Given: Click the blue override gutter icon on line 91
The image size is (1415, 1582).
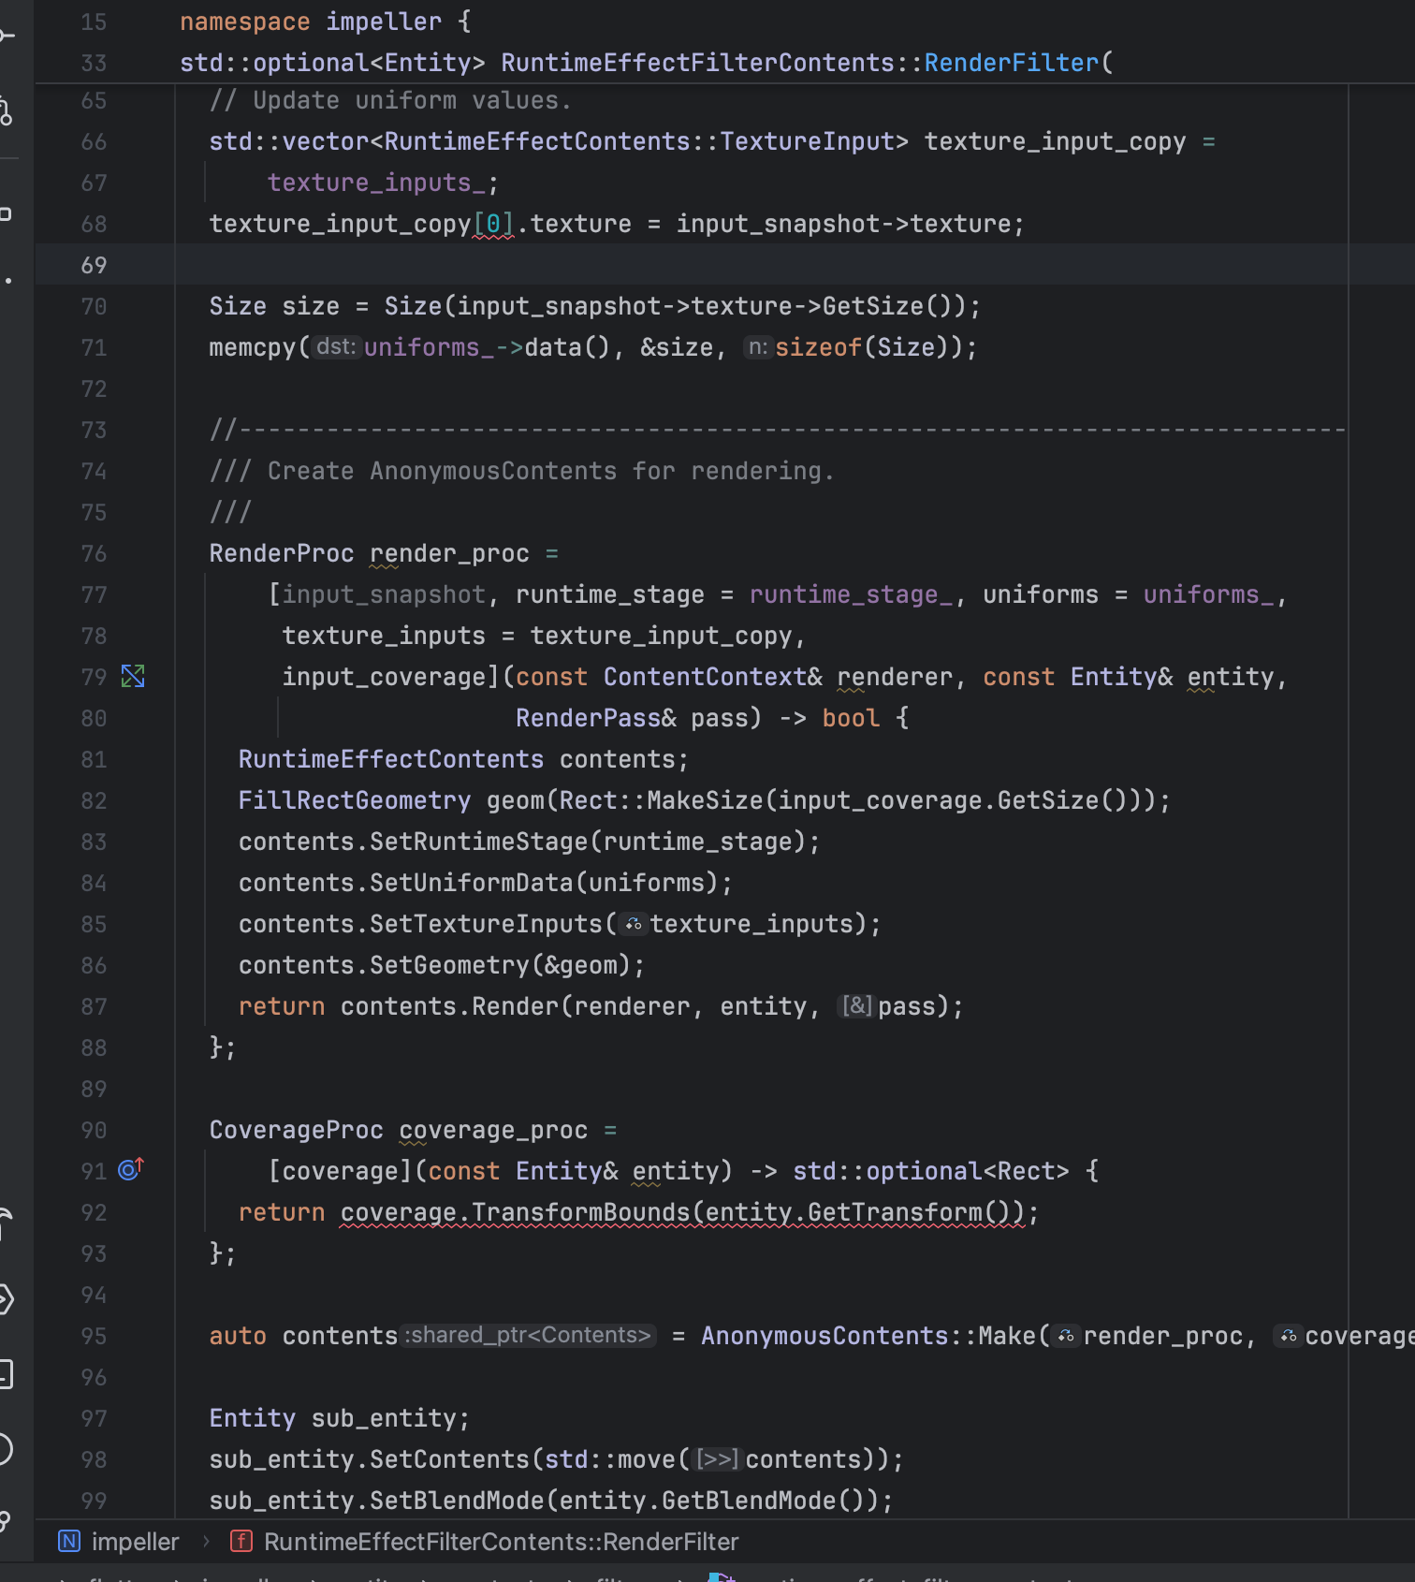Looking at the screenshot, I should [130, 1169].
